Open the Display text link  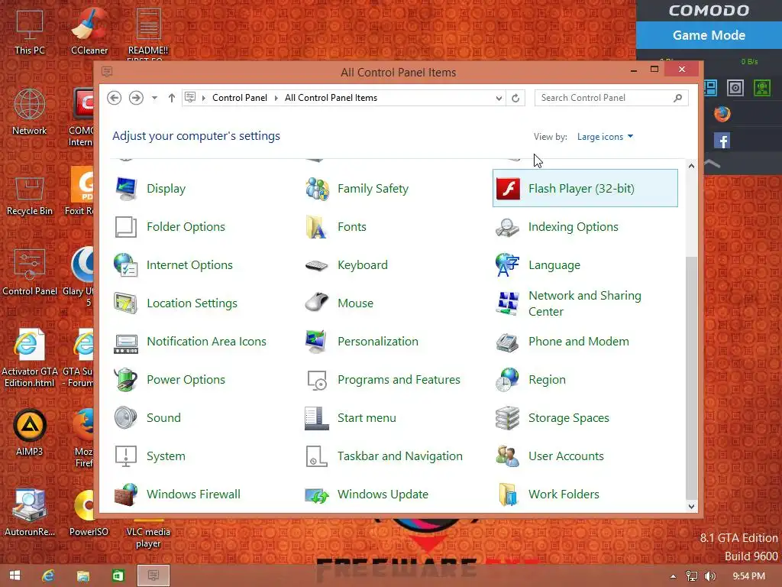[166, 189]
